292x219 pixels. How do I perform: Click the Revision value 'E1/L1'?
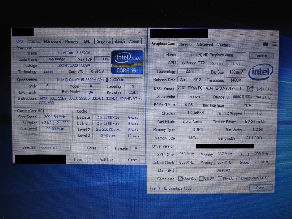(x=133, y=92)
